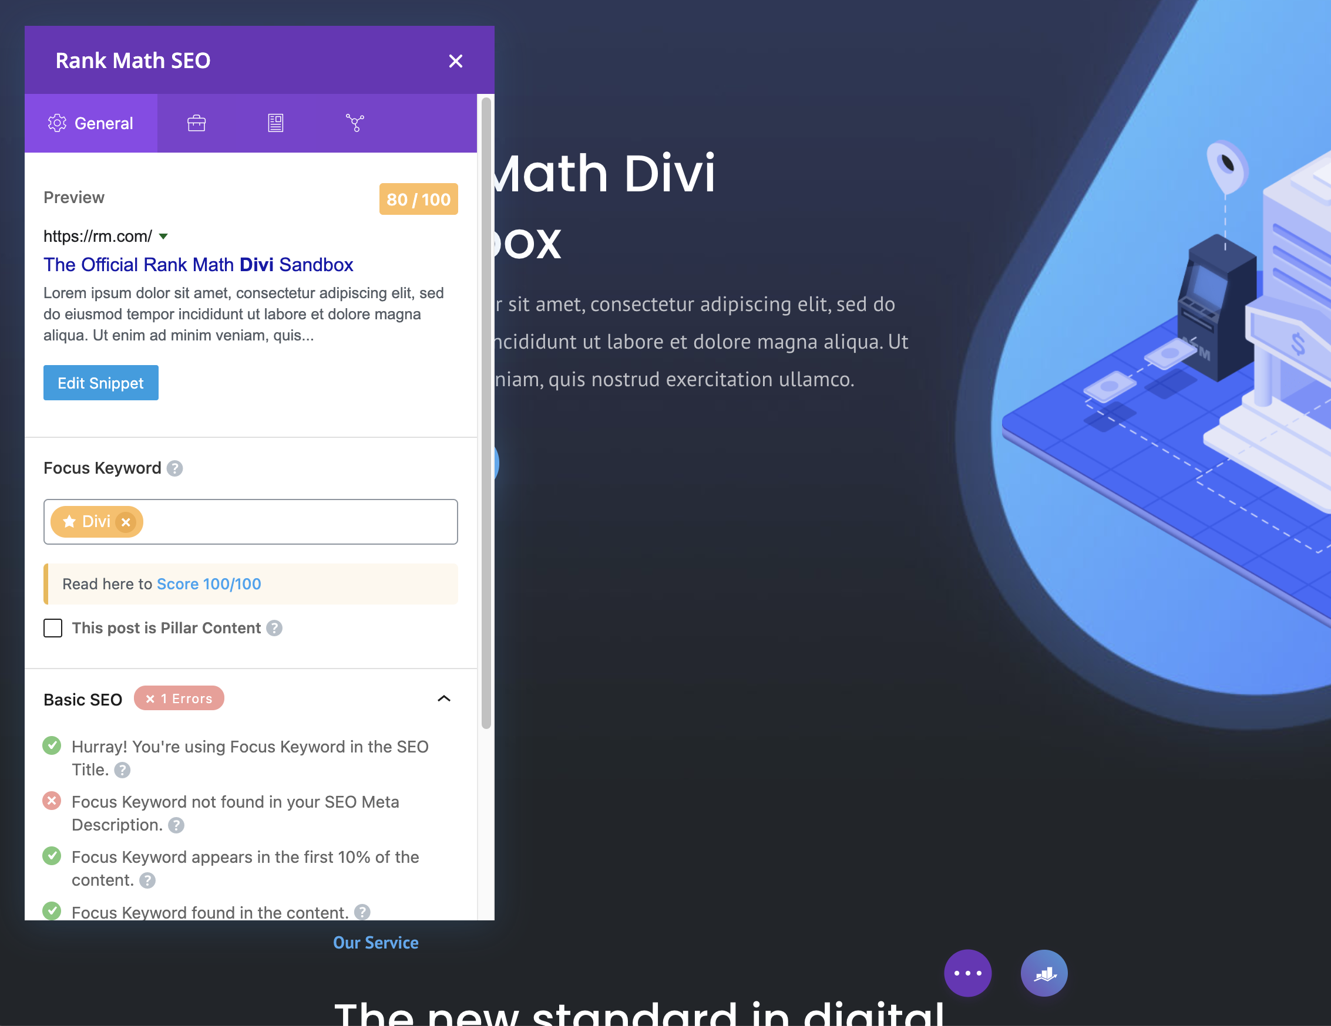Viewport: 1331px width, 1026px height.
Task: Toggle Focus Keyword field help question mark
Action: (x=177, y=468)
